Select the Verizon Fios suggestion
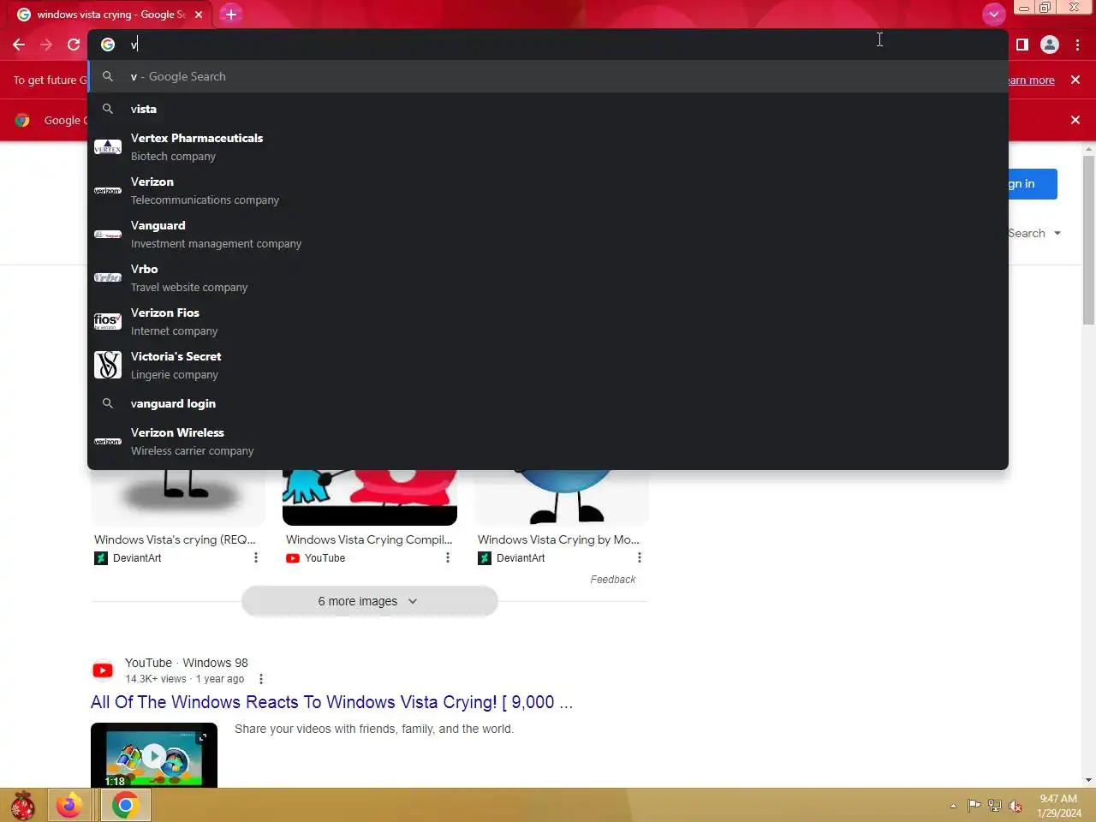 [548, 322]
